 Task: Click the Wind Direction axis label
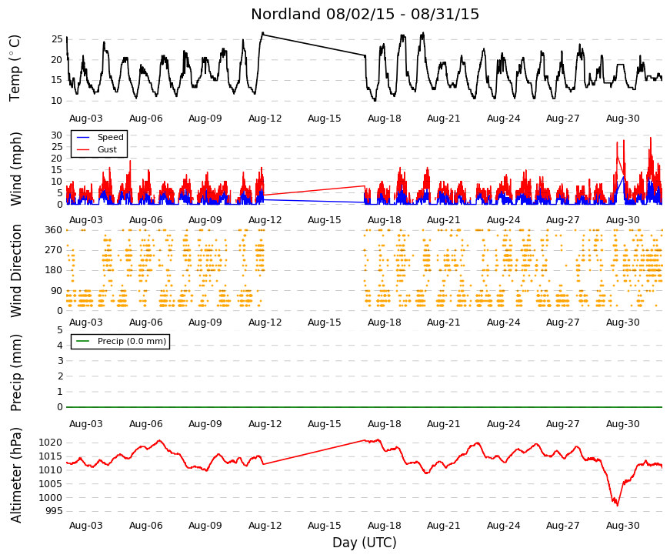[15, 271]
